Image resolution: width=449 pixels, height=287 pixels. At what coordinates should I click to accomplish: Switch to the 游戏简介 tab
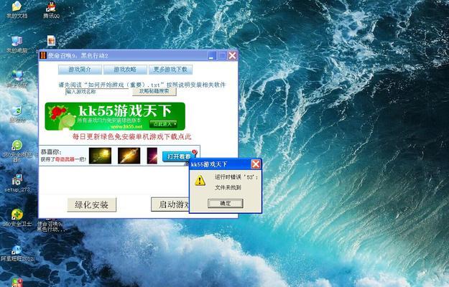tap(80, 70)
